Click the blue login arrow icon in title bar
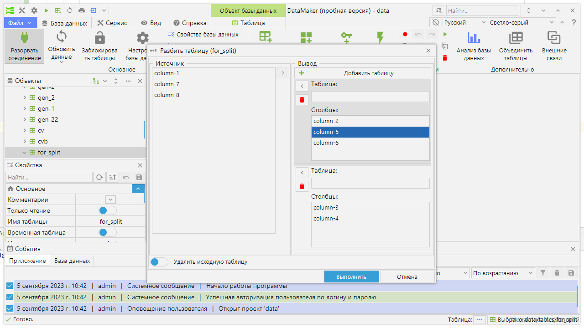This screenshot has width=584, height=328. (94, 10)
